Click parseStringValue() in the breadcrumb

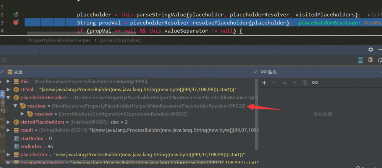click(121, 40)
